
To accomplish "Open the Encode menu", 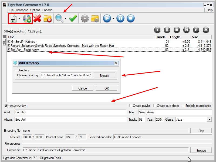I will click(x=47, y=10).
